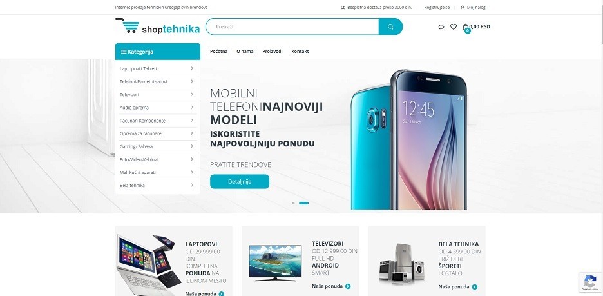Click the user icon beside Moj nalog

point(463,7)
